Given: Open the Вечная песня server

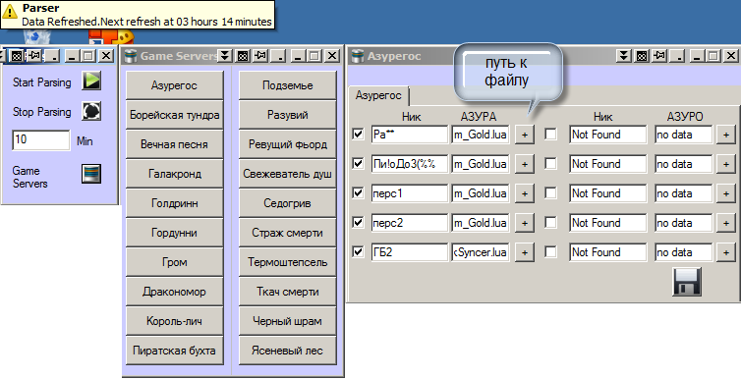Looking at the screenshot, I should (174, 144).
